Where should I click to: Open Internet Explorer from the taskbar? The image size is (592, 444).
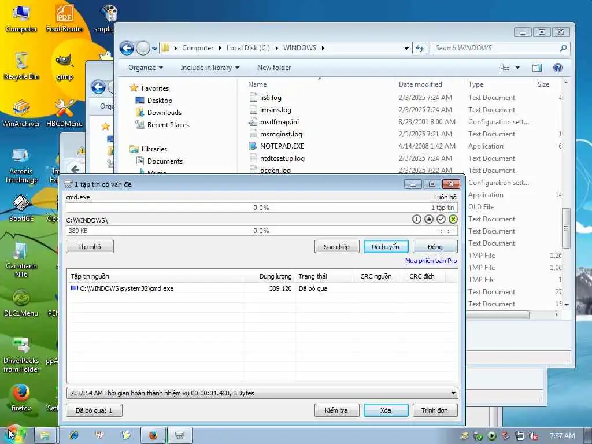click(x=74, y=435)
